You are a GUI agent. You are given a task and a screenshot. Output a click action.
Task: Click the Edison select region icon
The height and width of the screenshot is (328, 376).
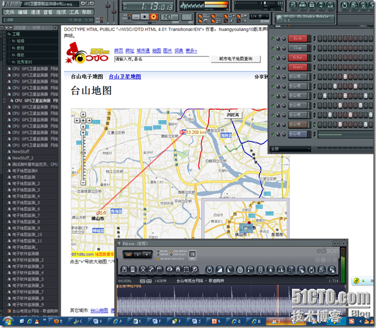pyautogui.click(x=186, y=270)
